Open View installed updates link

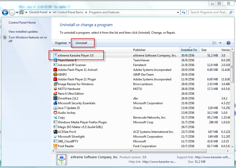pyautogui.click(x=23, y=32)
